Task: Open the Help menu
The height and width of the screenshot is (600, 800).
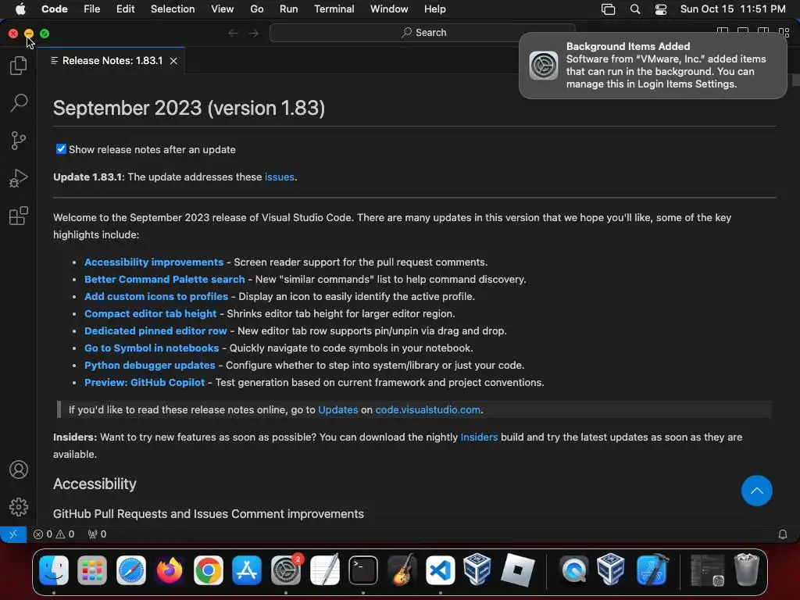Action: [x=434, y=9]
